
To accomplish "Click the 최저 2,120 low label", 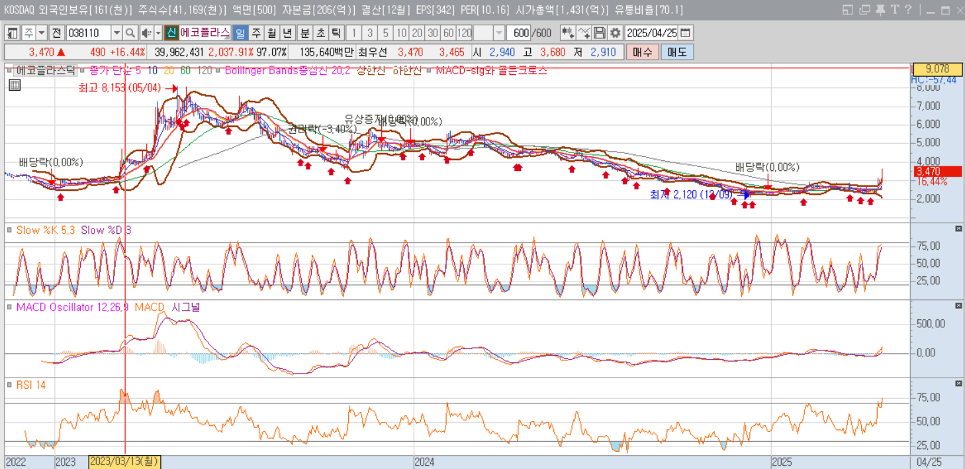I will [692, 194].
